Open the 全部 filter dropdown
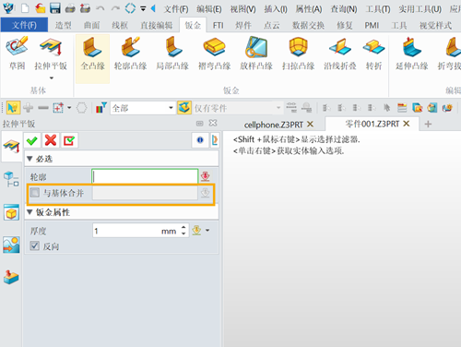Image resolution: width=461 pixels, height=347 pixels. pos(171,108)
